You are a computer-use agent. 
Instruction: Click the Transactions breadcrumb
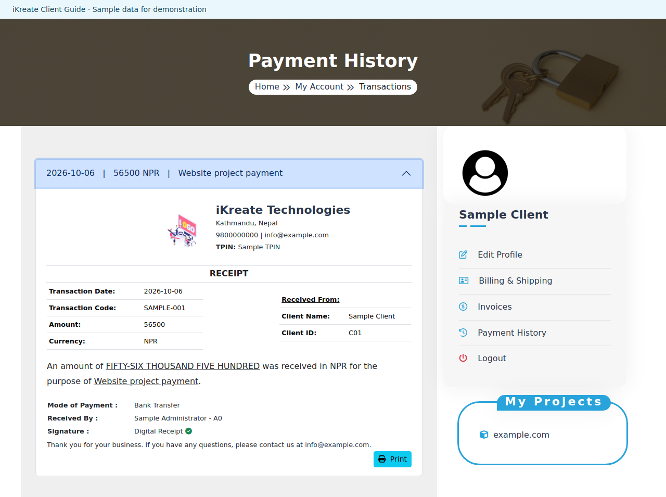click(x=385, y=86)
